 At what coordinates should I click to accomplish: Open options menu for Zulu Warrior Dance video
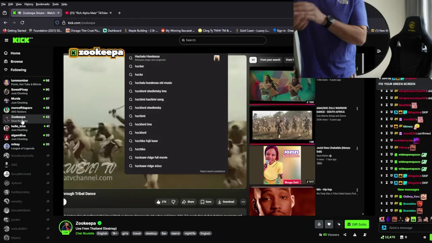[357, 109]
